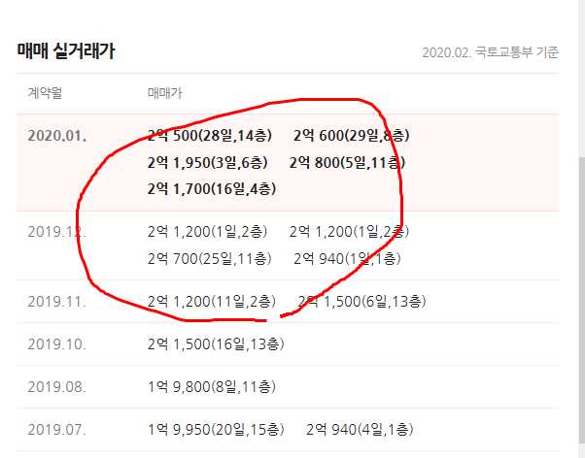Select the 2019.07. contract month cell

[57, 430]
